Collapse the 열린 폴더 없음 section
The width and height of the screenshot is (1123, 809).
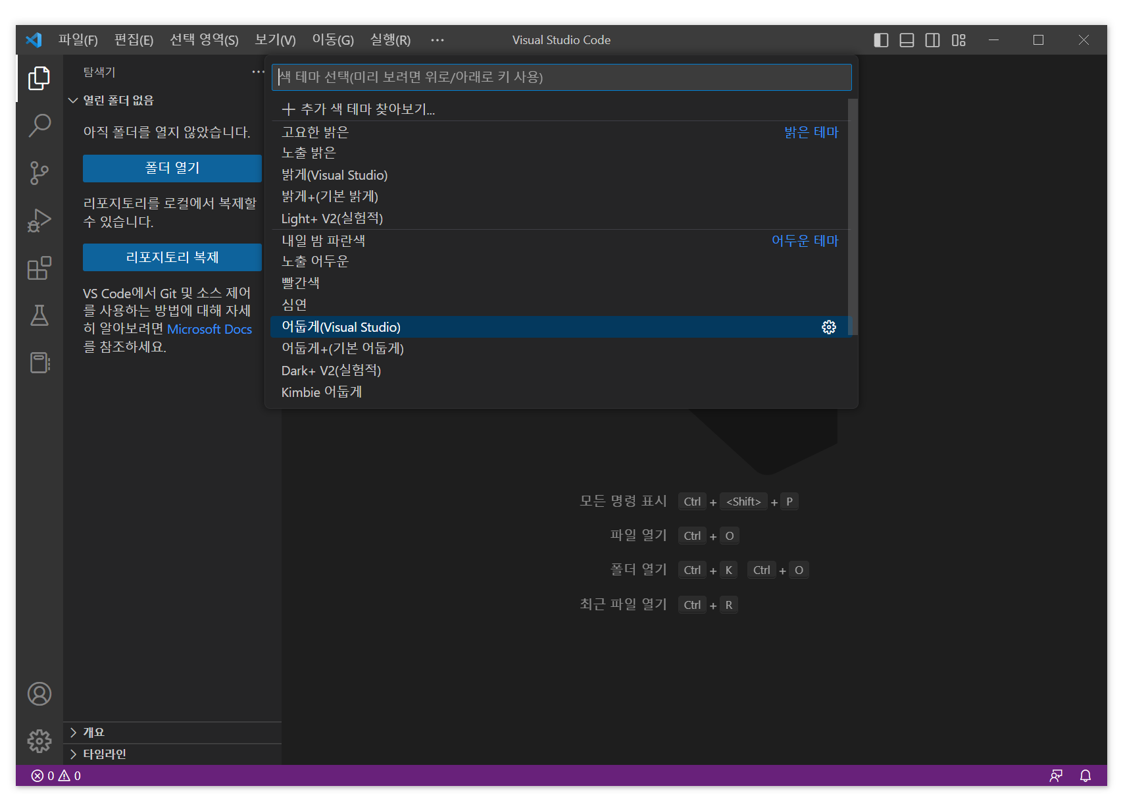(x=172, y=100)
